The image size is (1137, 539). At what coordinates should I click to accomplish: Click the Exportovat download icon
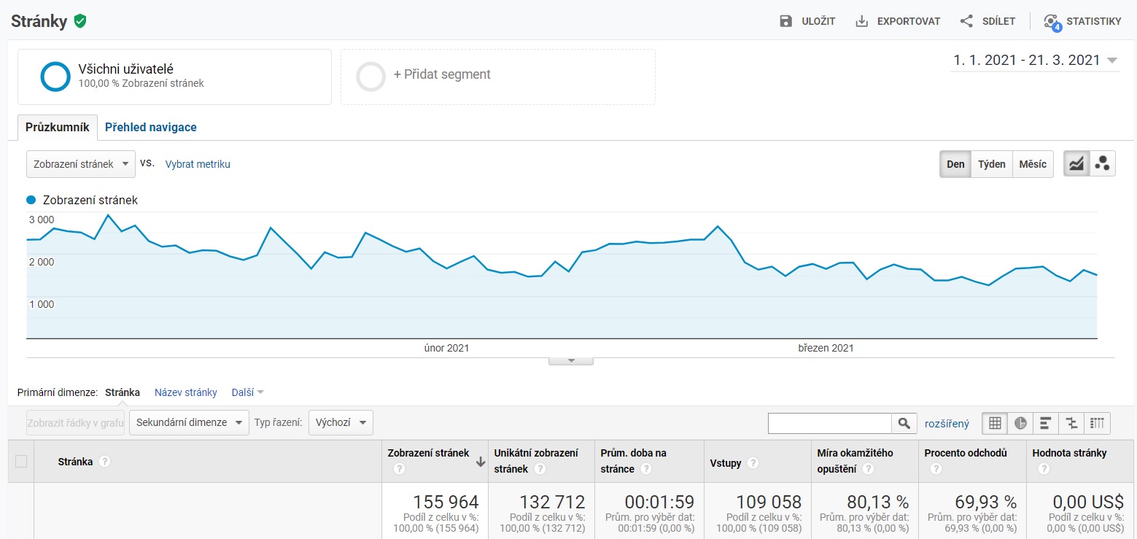coord(861,21)
